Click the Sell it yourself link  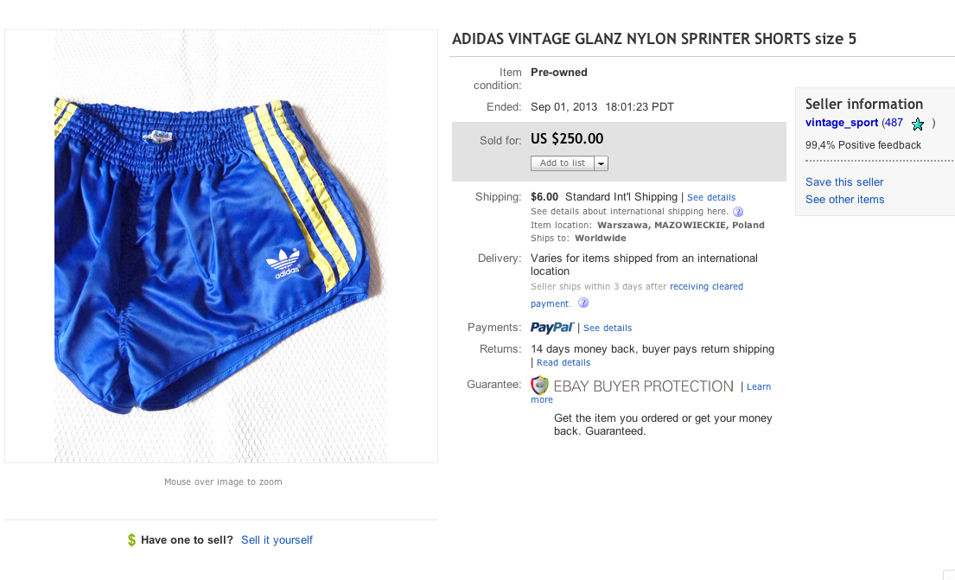(277, 540)
